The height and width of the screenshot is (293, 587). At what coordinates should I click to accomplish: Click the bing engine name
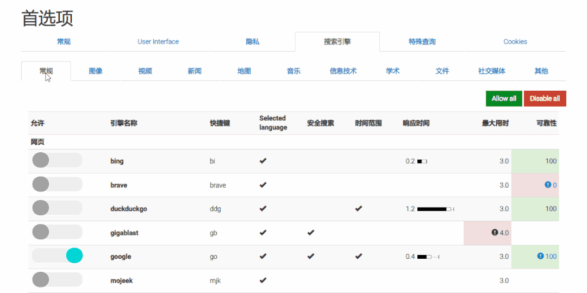point(117,161)
